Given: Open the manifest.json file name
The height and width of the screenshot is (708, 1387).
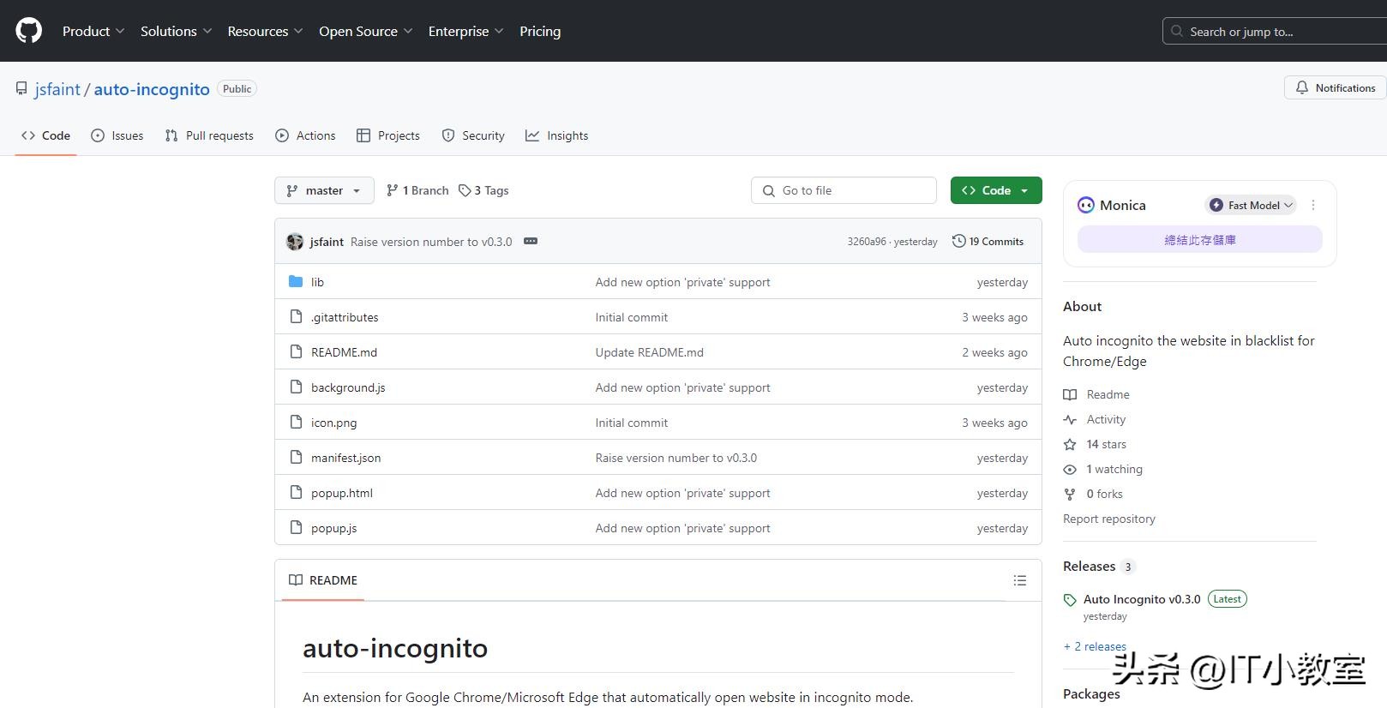Looking at the screenshot, I should point(346,458).
